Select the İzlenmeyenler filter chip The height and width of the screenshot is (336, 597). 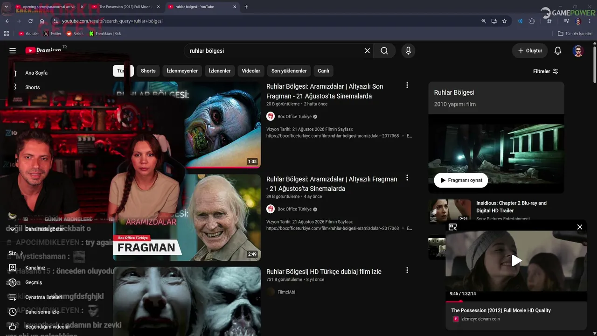182,71
